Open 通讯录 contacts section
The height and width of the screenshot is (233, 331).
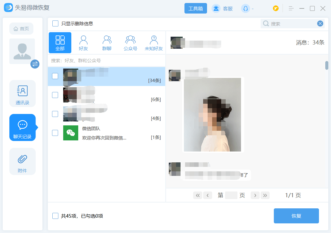pyautogui.click(x=22, y=94)
